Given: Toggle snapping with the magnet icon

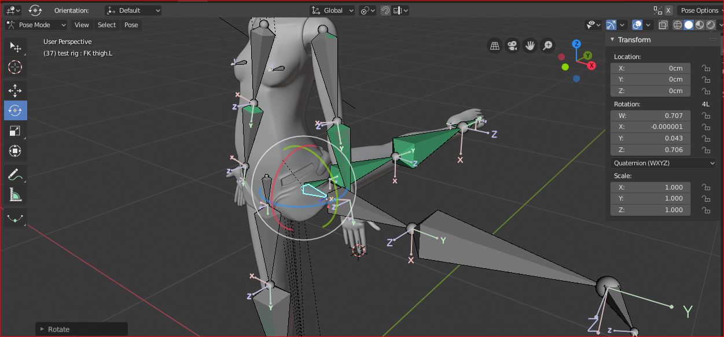Looking at the screenshot, I should (x=385, y=10).
